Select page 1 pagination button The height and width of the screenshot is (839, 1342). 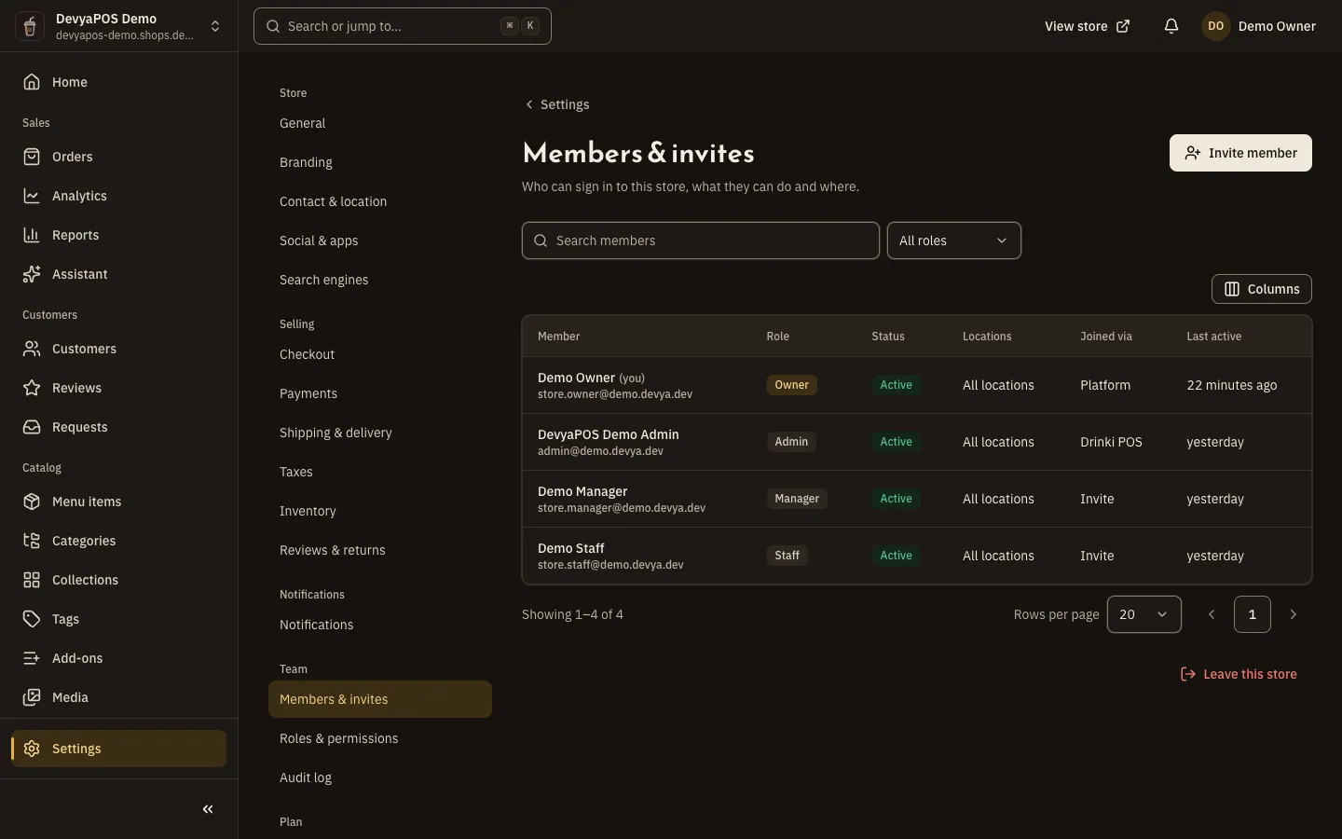1253,614
